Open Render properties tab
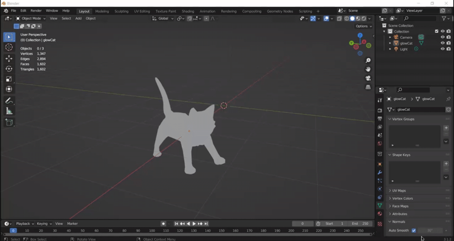The width and height of the screenshot is (454, 241). point(380,111)
